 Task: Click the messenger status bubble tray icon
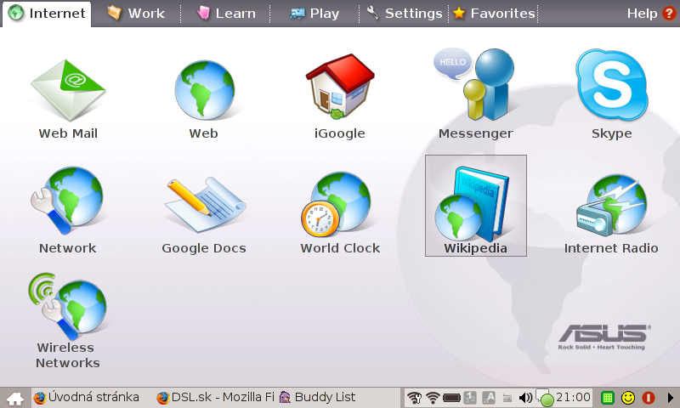coord(545,398)
